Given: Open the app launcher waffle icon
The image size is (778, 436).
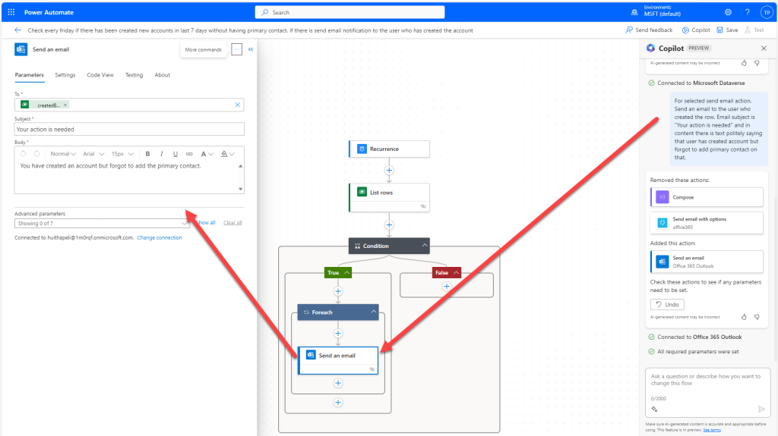Looking at the screenshot, I should coord(11,12).
